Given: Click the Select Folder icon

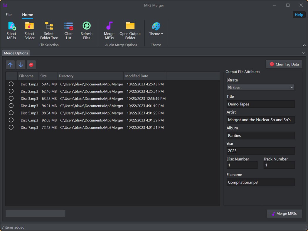Looking at the screenshot, I should [x=29, y=28].
